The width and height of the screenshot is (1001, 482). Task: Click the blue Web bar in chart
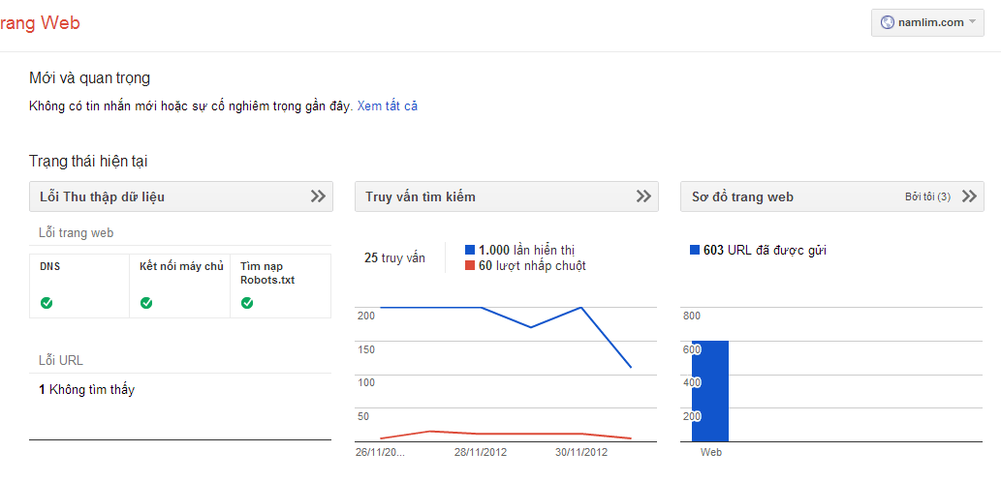710,391
